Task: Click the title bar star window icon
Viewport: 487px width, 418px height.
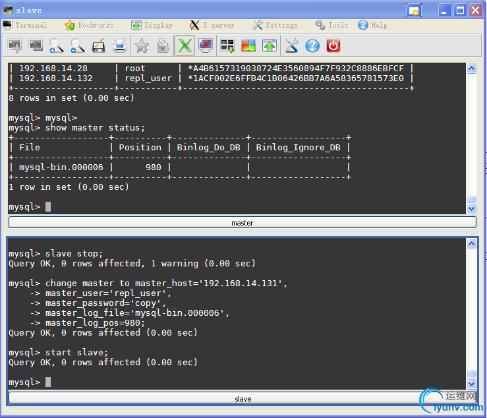Action: pyautogui.click(x=414, y=11)
